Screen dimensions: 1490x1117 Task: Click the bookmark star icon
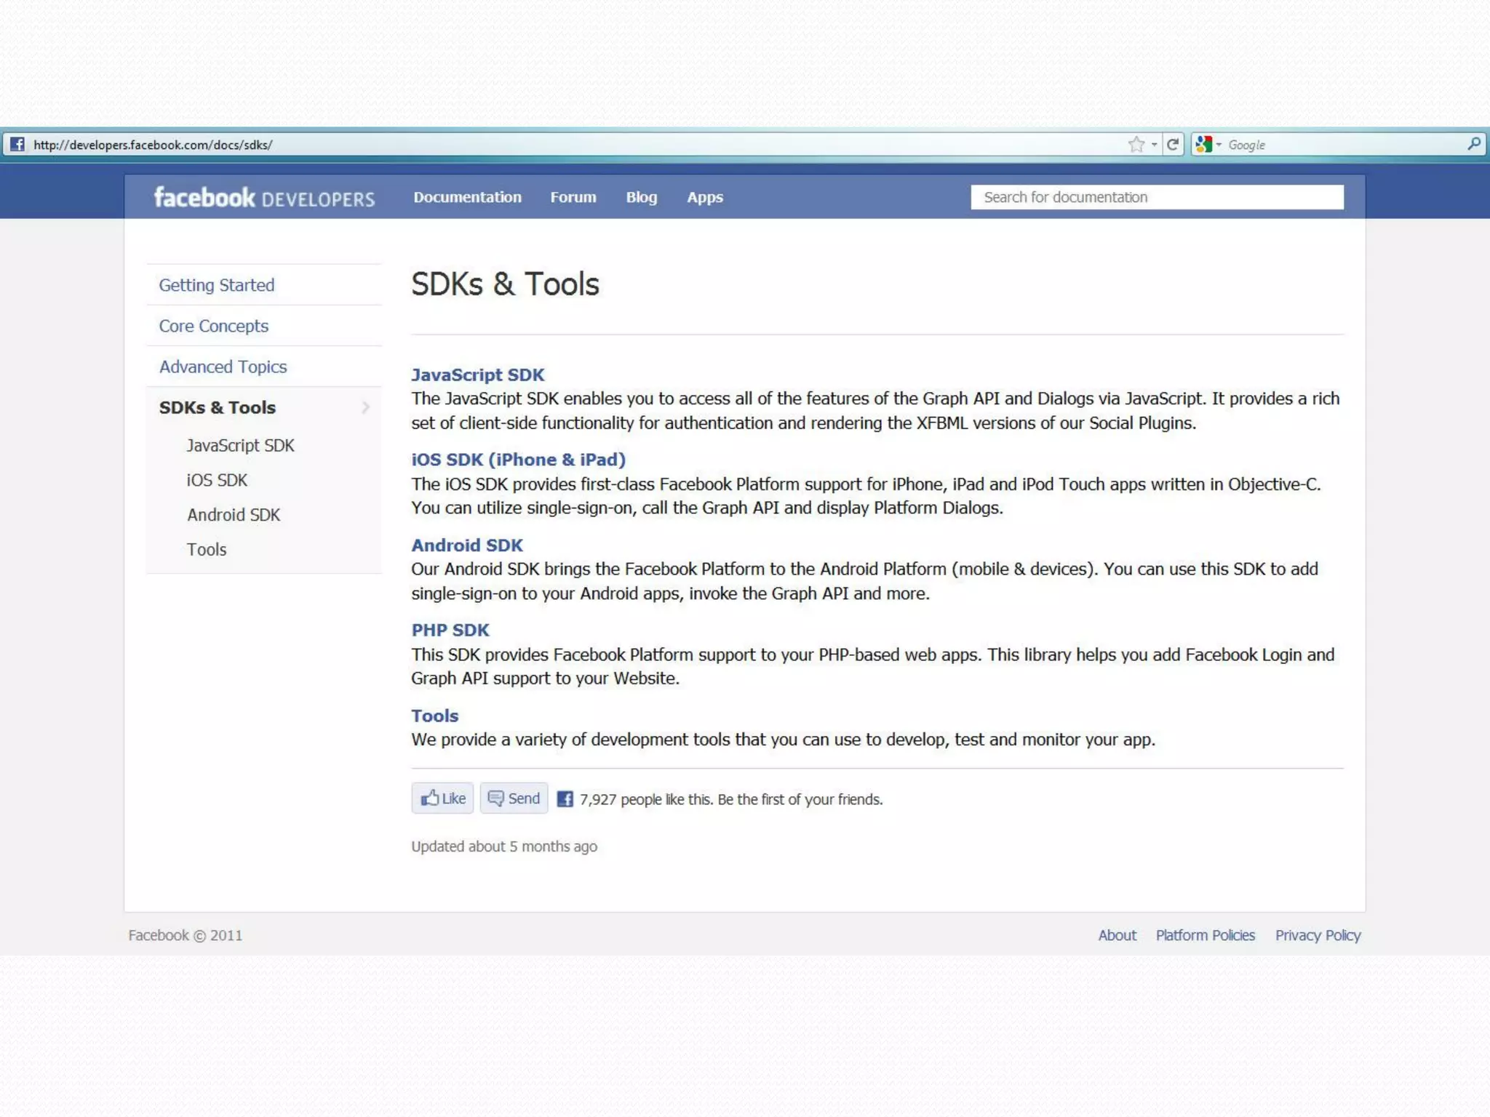(1136, 144)
